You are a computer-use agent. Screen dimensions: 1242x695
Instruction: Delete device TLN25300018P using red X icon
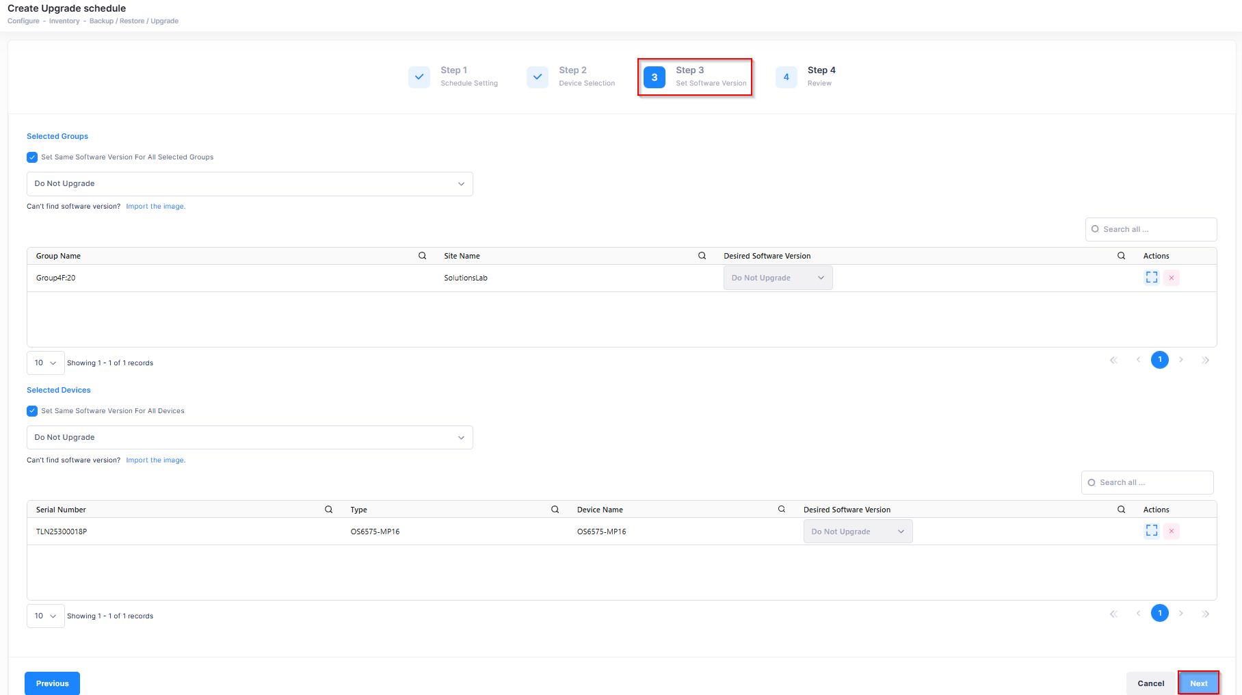coord(1172,531)
